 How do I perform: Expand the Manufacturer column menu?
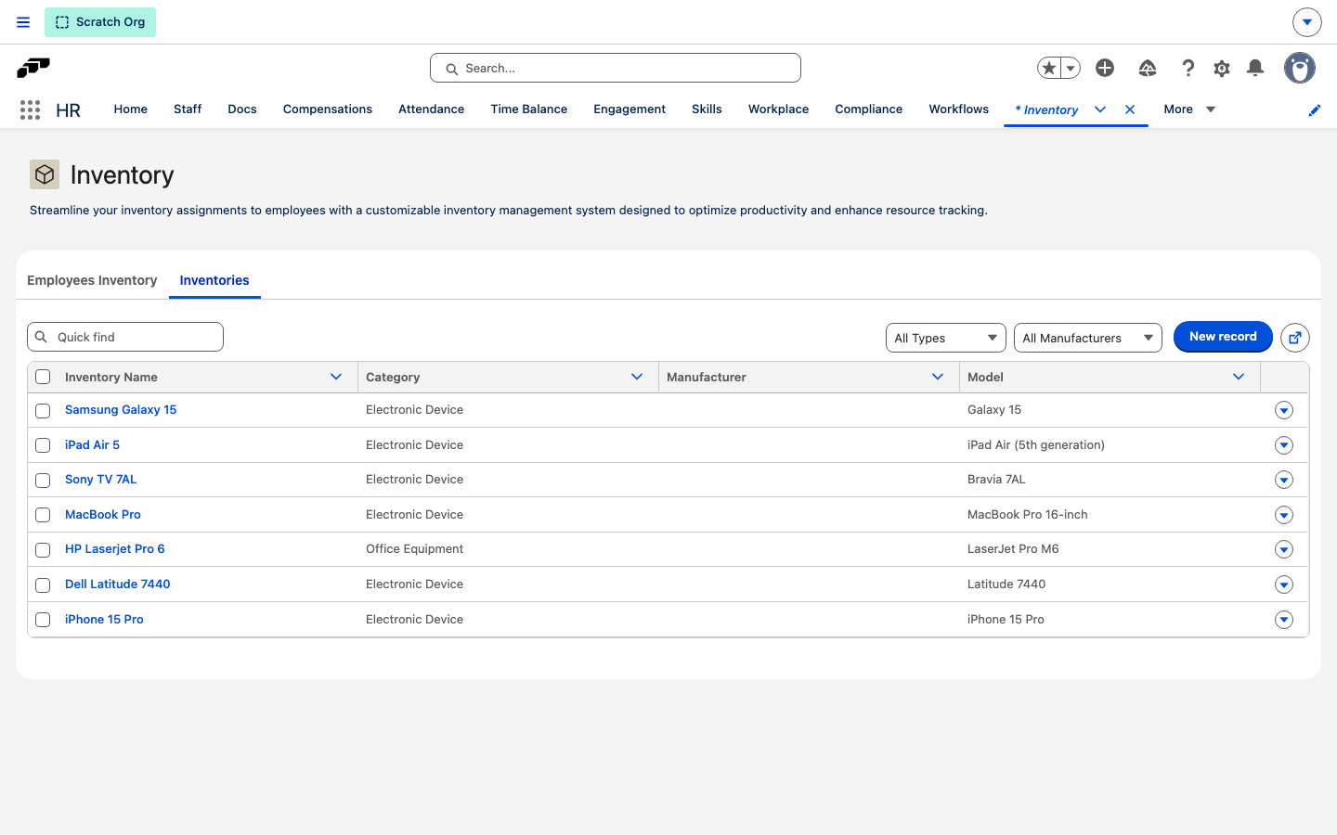coord(938,377)
